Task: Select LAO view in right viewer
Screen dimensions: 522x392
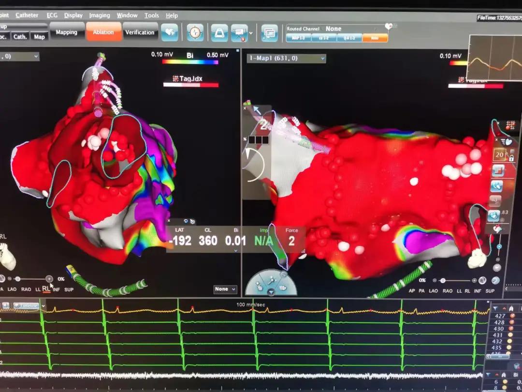Action: 433,291
